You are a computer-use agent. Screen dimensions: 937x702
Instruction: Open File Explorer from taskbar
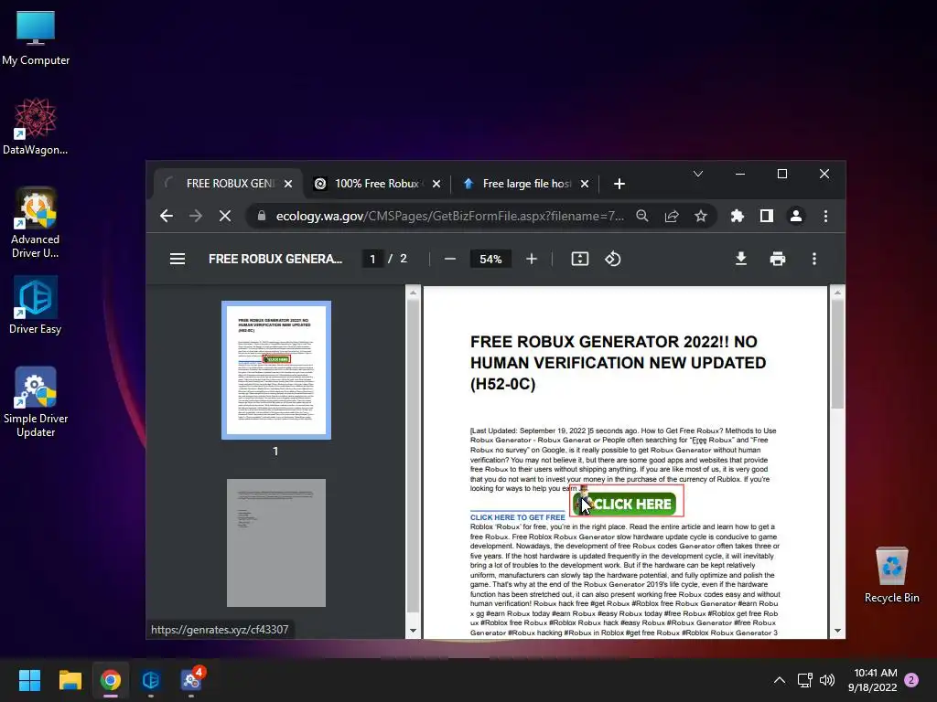click(x=70, y=680)
